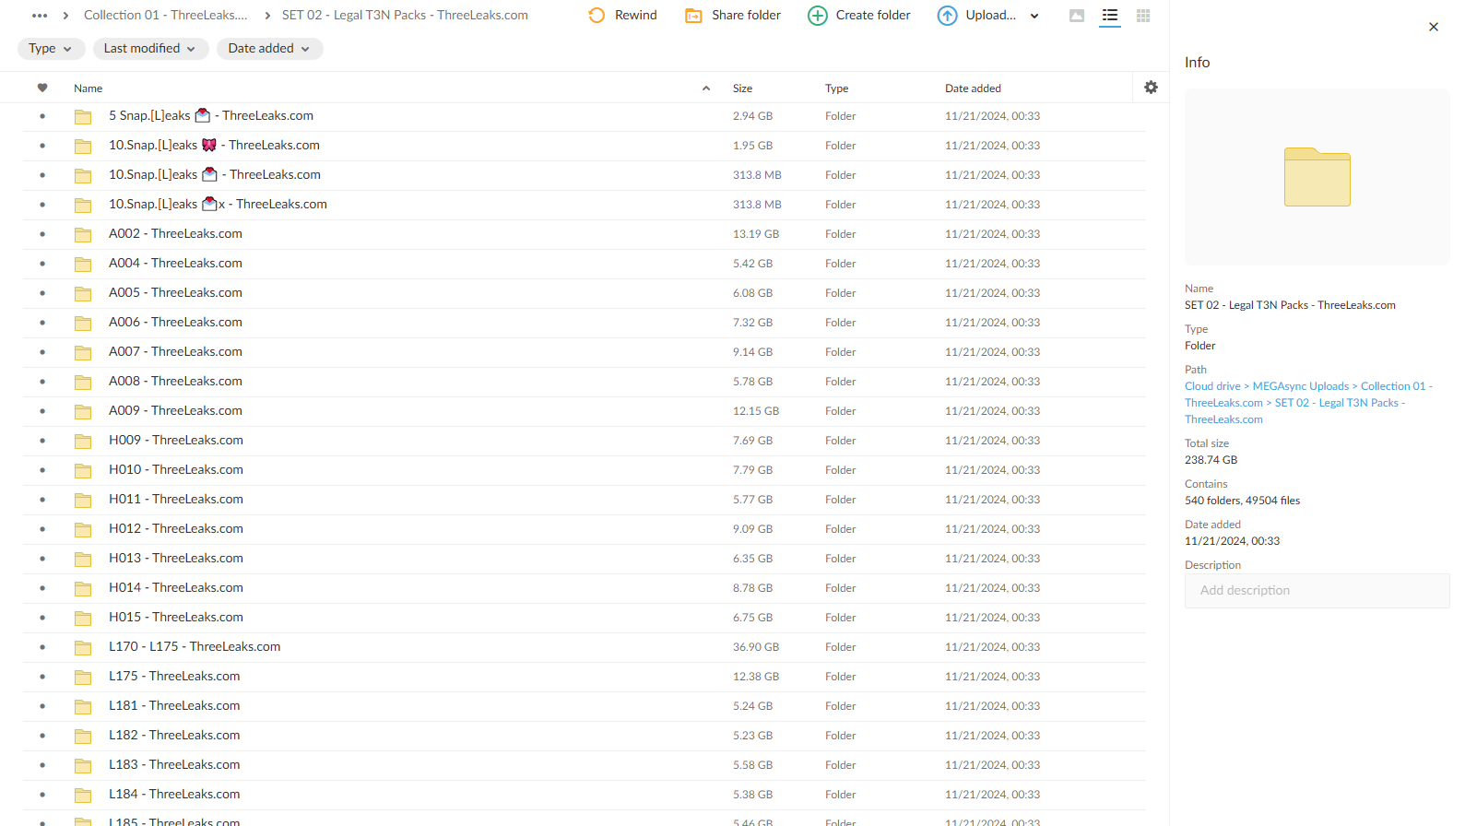This screenshot has height=826, width=1465.
Task: Click the folder icon of the A002 row
Action: pos(83,234)
